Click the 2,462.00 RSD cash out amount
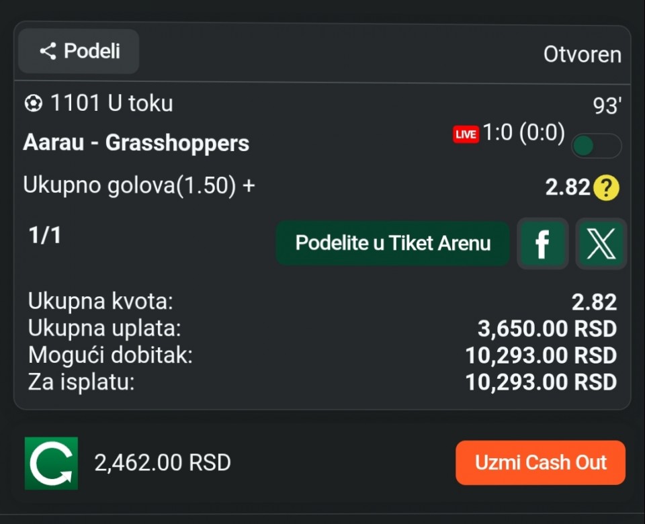Screen dimensions: 645x524 pyautogui.click(x=163, y=463)
